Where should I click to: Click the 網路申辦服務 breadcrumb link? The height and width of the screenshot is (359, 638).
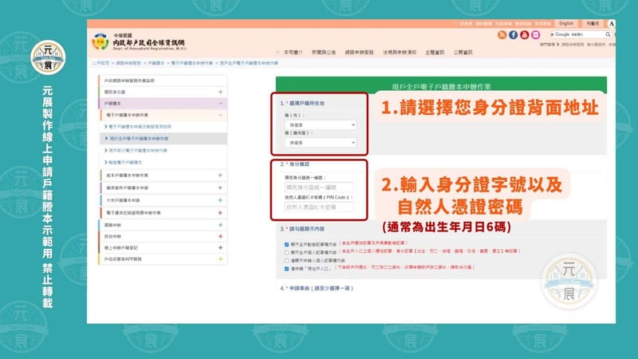click(x=128, y=63)
